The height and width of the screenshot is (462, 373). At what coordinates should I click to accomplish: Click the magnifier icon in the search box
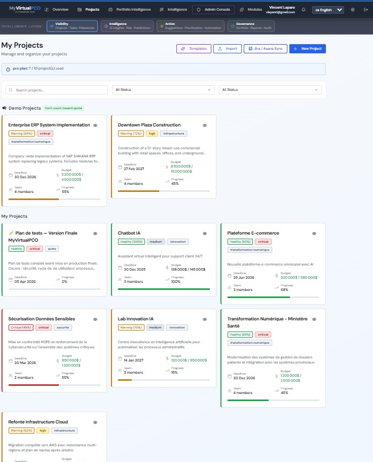[x=11, y=90]
